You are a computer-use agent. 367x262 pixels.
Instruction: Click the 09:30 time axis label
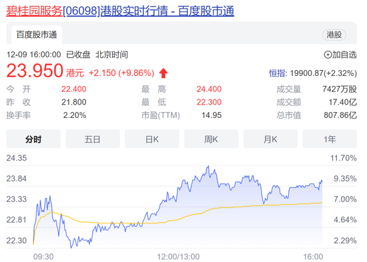[x=43, y=257]
